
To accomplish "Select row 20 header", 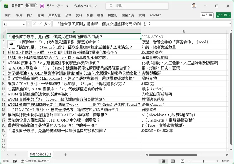I will (3, 136).
